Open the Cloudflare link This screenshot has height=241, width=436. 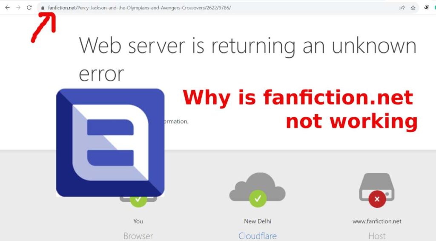point(258,236)
